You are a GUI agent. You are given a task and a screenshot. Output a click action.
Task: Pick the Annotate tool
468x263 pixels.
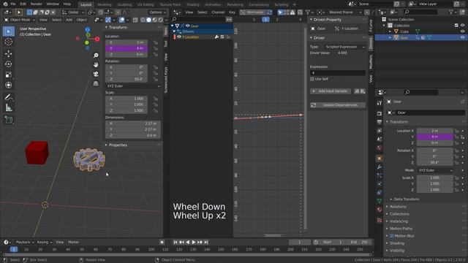[9, 97]
